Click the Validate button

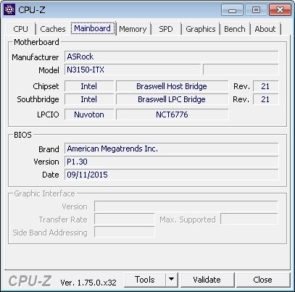pyautogui.click(x=207, y=280)
